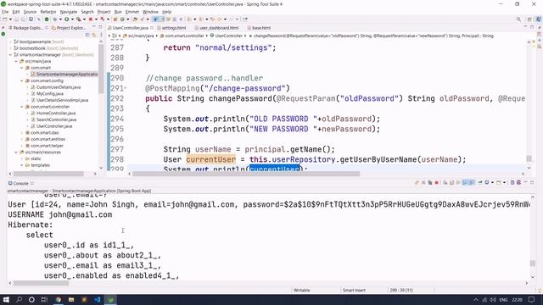This screenshot has width=543, height=305.
Task: Toggle the Scroll Lock icon in Console toolbar
Action: point(451,183)
